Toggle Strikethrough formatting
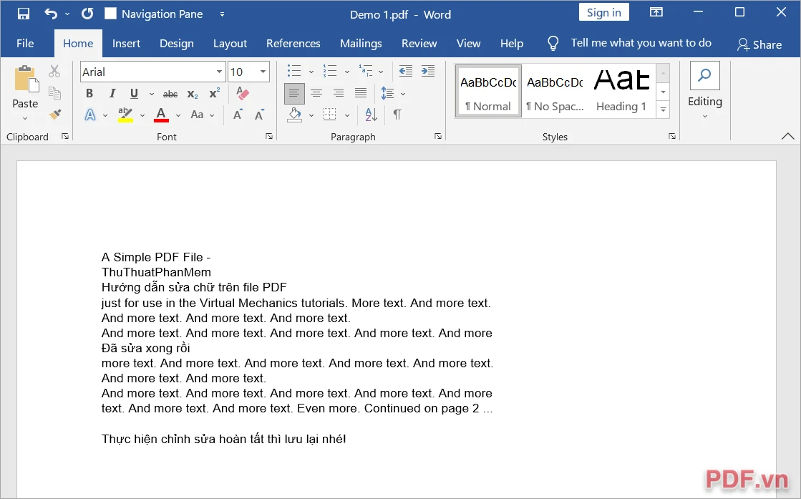Image resolution: width=801 pixels, height=499 pixels. click(170, 94)
